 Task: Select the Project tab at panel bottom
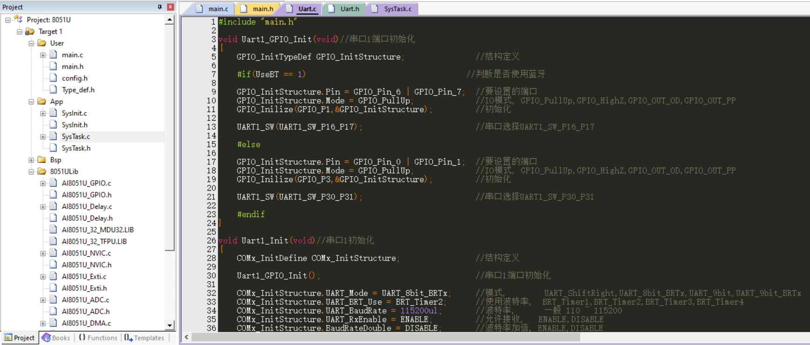pos(20,338)
